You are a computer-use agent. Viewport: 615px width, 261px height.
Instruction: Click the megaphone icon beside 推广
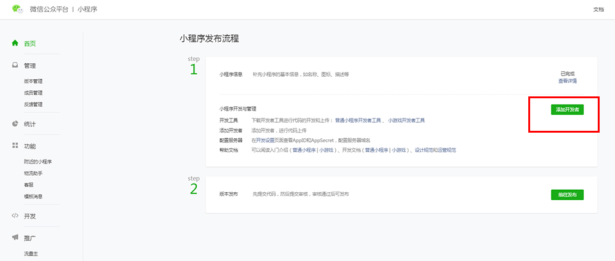(15, 237)
